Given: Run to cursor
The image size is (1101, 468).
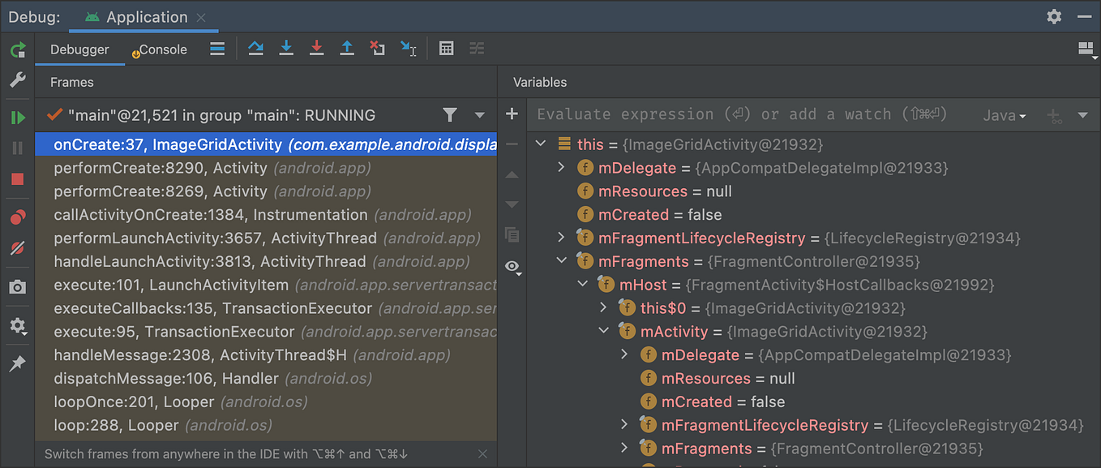Looking at the screenshot, I should coord(409,49).
